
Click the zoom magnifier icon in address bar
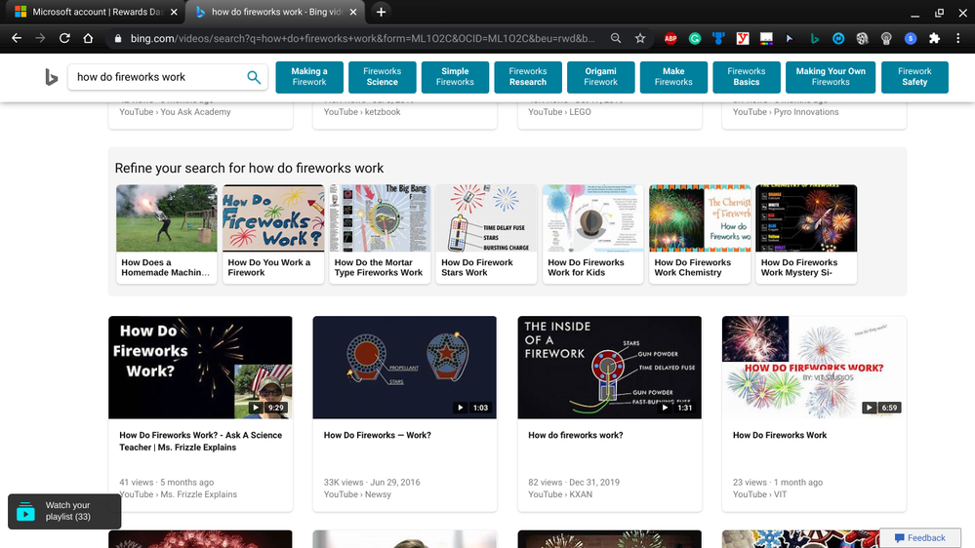point(616,39)
